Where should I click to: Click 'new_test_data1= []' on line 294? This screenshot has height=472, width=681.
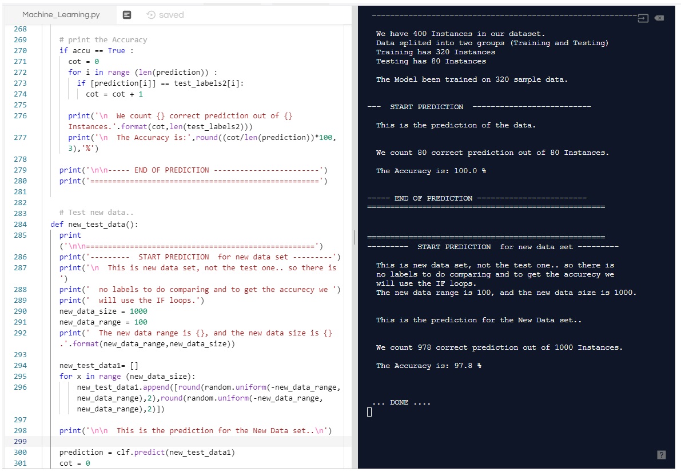point(98,366)
